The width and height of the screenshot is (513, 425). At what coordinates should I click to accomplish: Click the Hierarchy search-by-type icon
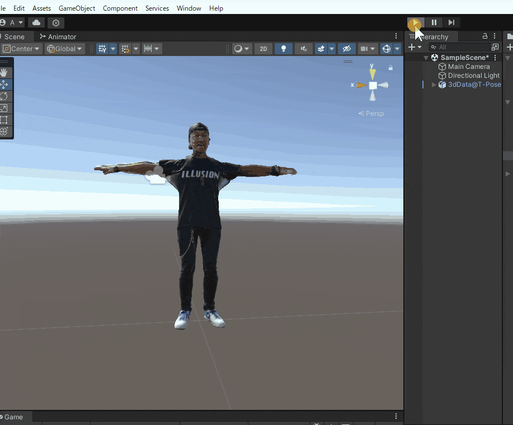point(495,47)
